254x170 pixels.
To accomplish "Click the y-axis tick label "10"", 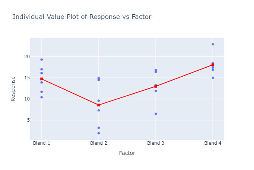I will 27,99.
